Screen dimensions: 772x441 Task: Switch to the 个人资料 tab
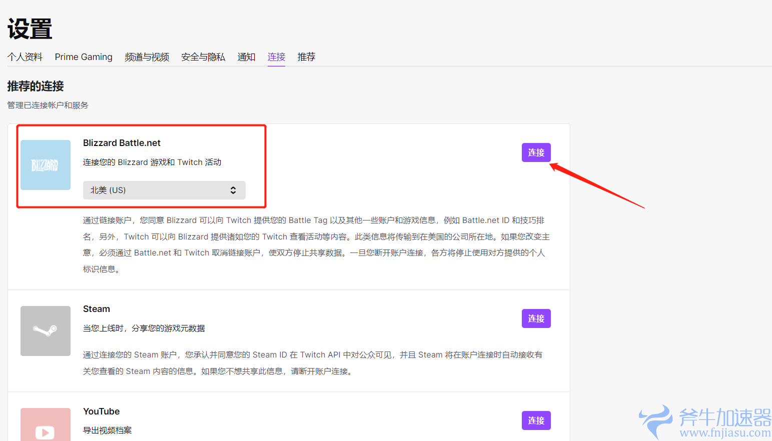25,57
